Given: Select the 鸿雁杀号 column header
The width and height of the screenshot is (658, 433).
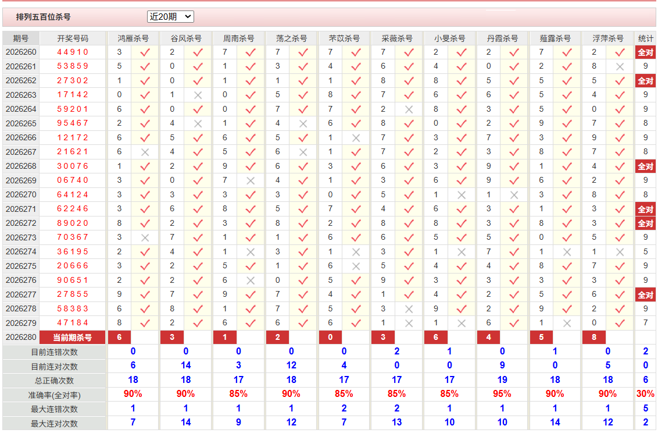Looking at the screenshot, I should pyautogui.click(x=133, y=38).
